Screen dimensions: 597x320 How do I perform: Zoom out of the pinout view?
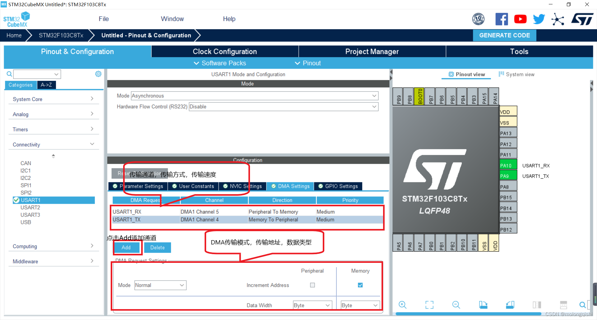point(456,305)
